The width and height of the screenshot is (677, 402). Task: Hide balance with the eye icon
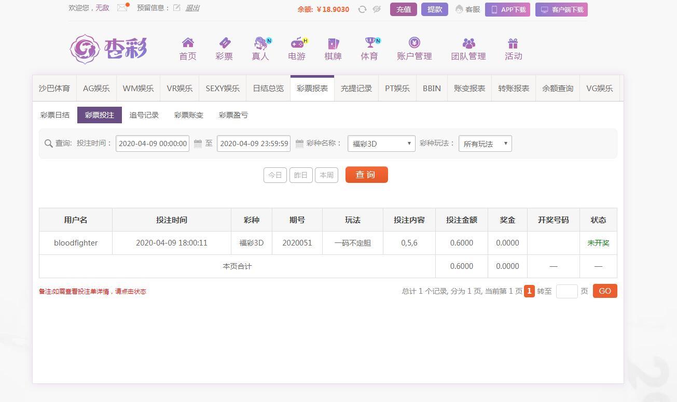tap(377, 9)
